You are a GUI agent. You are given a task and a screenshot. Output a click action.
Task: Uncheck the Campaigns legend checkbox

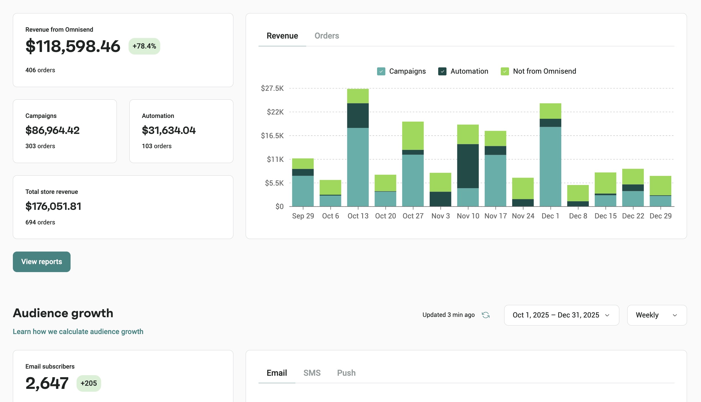tap(381, 71)
